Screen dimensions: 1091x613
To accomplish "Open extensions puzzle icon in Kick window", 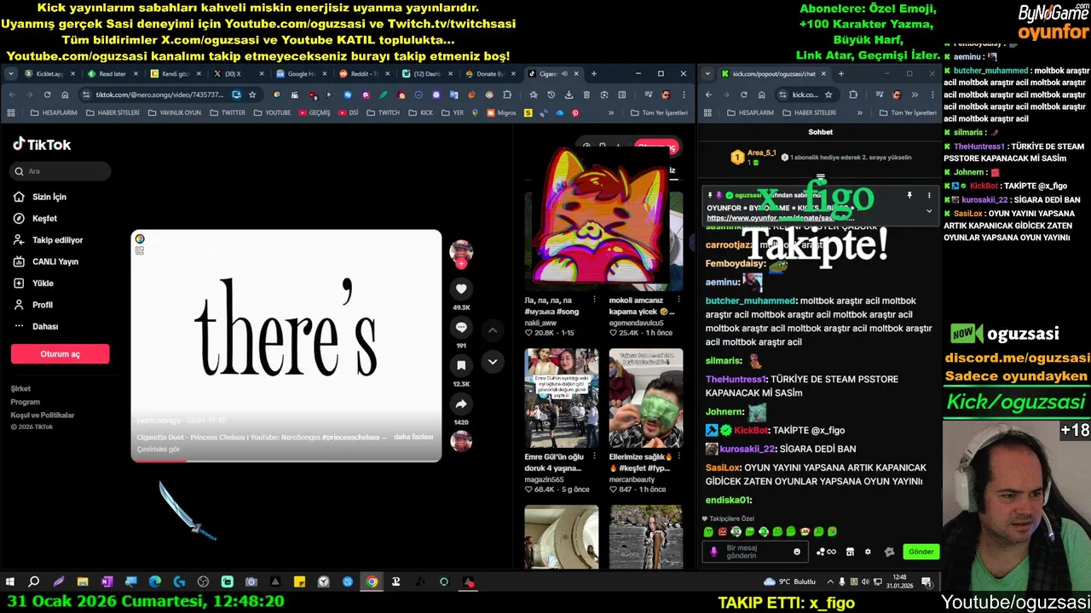I will [x=853, y=95].
